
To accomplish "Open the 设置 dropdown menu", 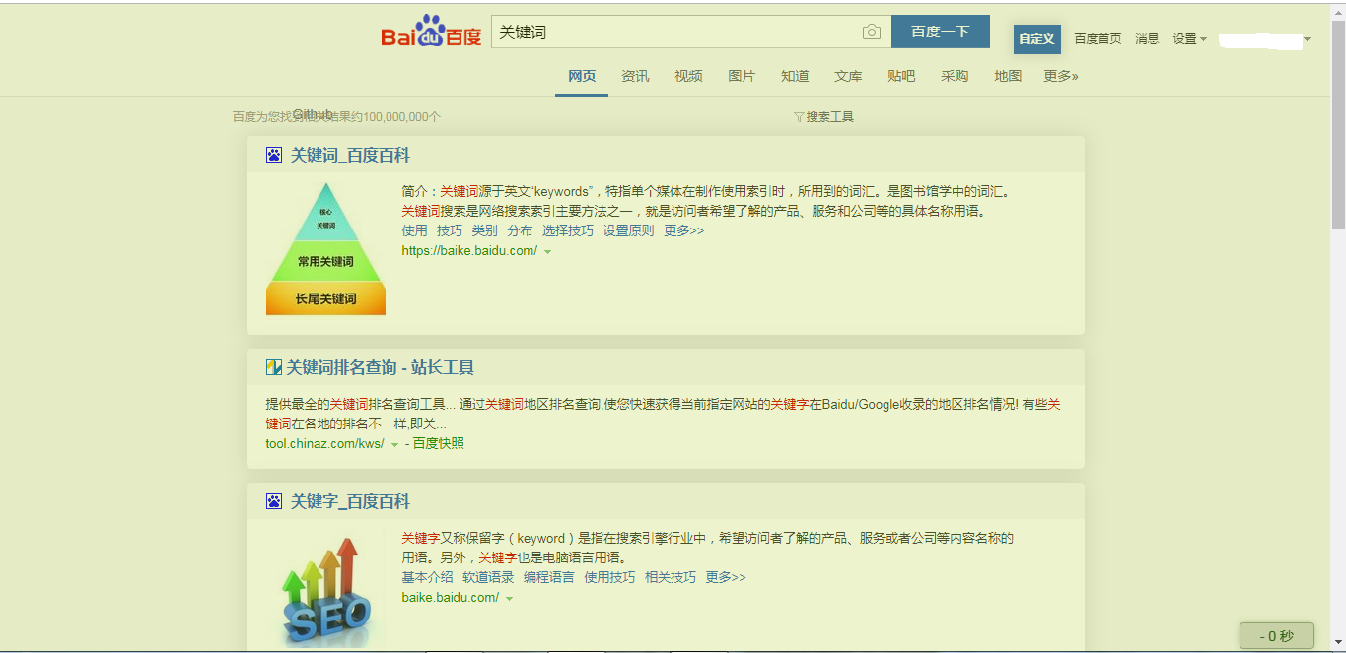I will point(1189,39).
